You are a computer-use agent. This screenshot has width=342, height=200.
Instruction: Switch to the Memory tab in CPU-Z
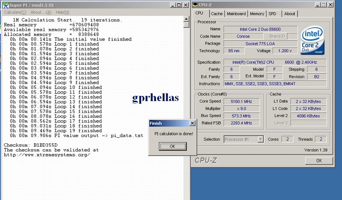pyautogui.click(x=257, y=14)
